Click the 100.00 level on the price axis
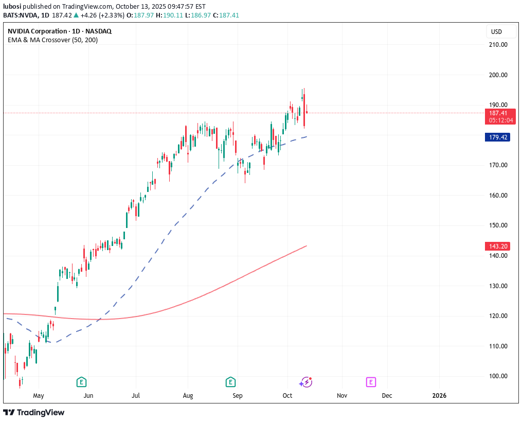The image size is (522, 422). pos(497,376)
